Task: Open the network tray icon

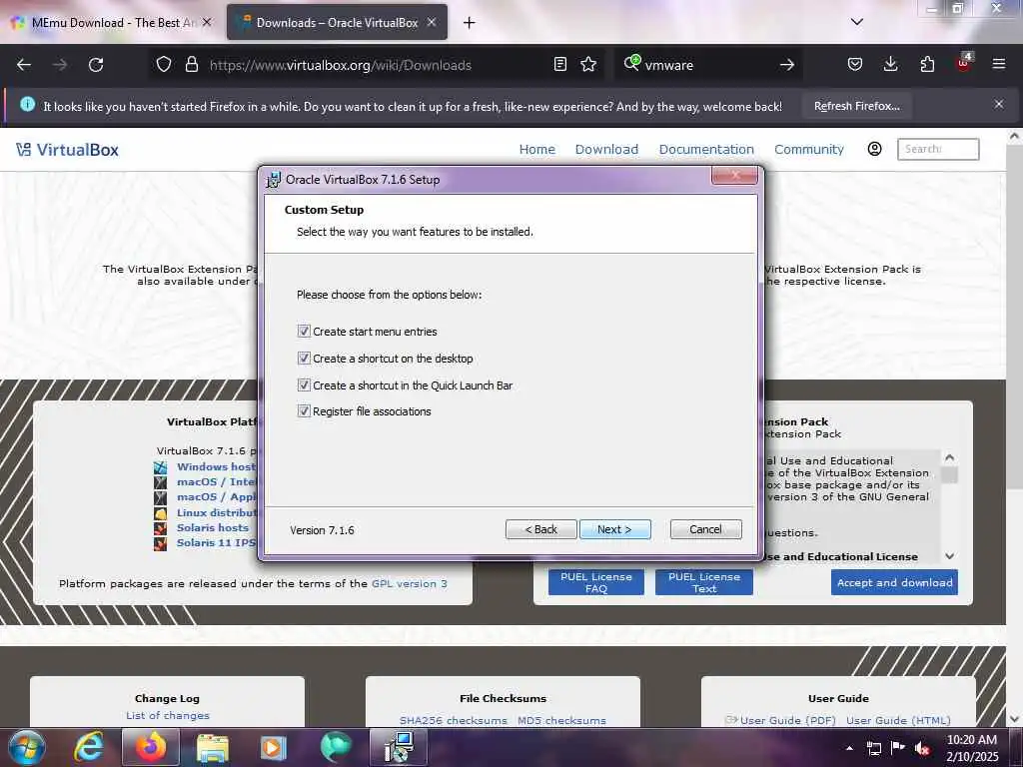Action: click(x=874, y=748)
